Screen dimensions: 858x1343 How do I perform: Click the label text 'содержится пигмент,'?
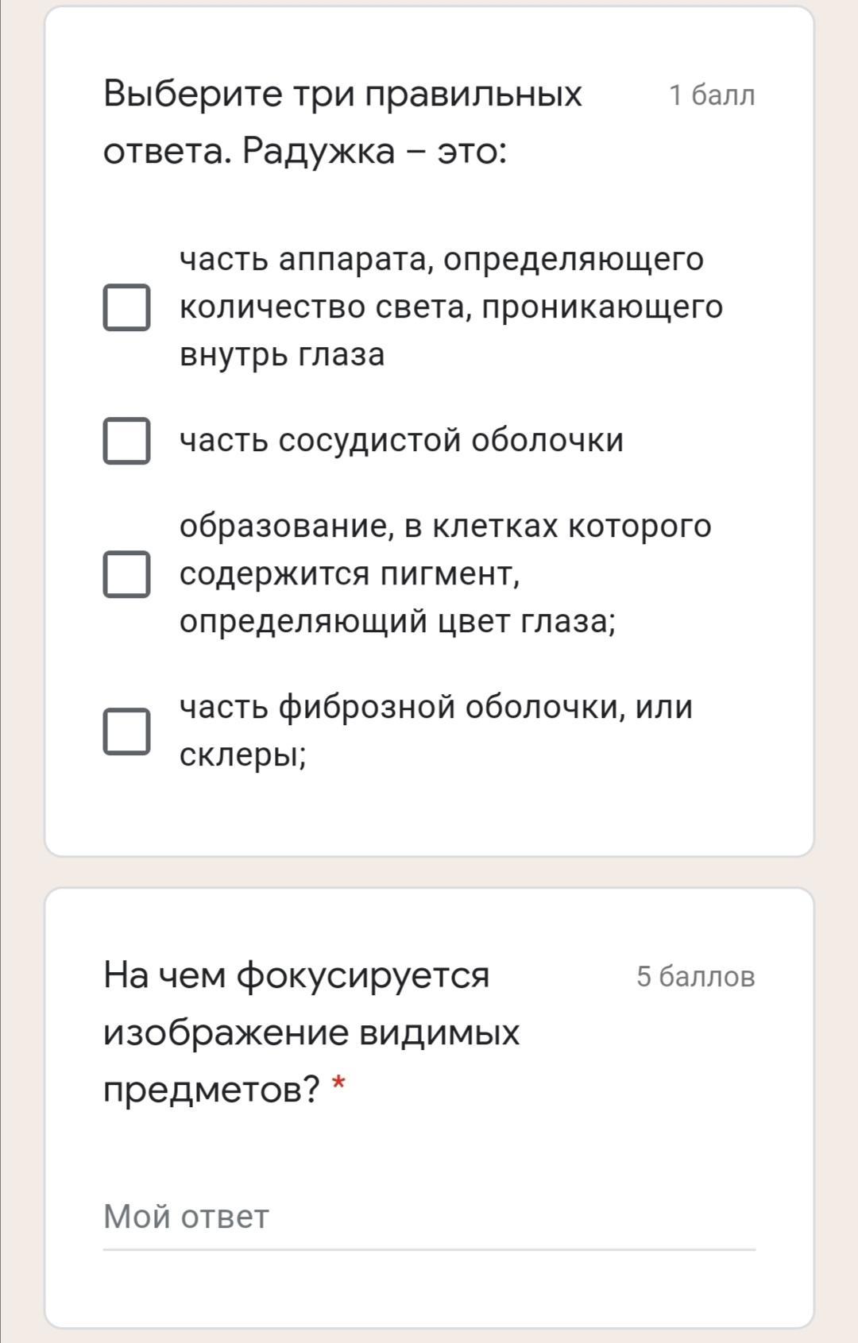pyautogui.click(x=350, y=573)
